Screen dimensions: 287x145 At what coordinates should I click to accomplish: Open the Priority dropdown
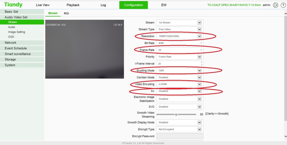click(180, 57)
